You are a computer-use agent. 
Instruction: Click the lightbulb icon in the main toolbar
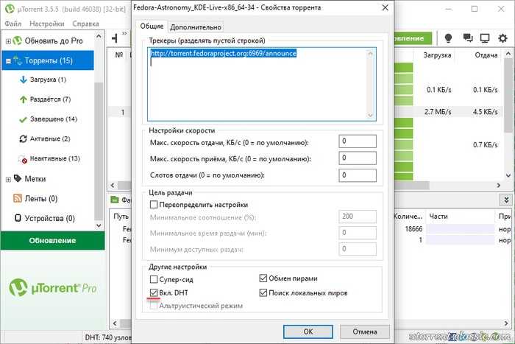[448, 38]
